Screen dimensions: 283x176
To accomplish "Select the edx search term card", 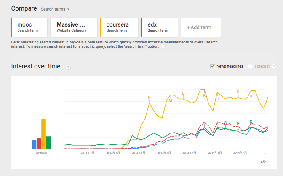I will click(x=160, y=27).
